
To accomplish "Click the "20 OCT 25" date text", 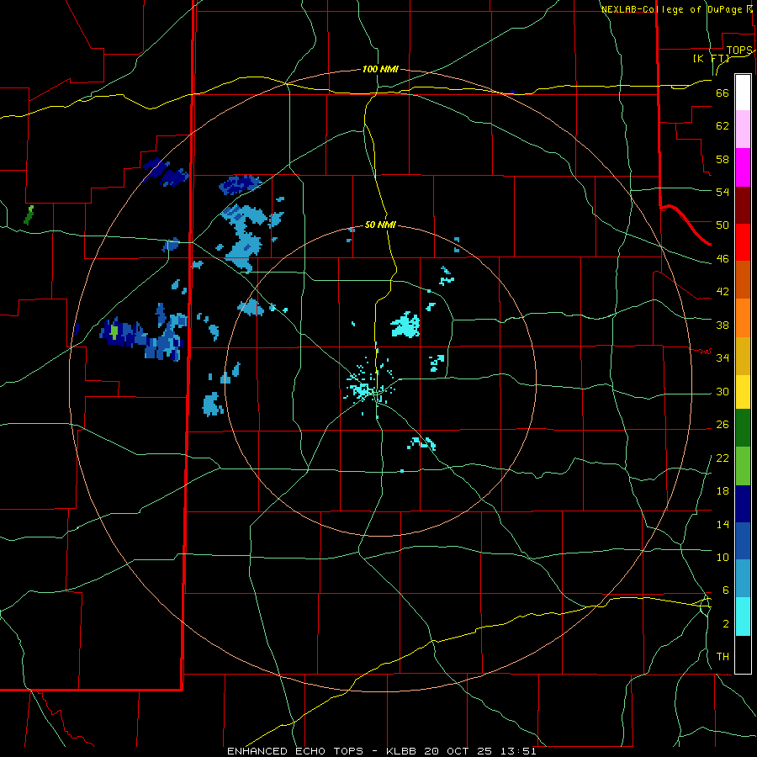I will 458,751.
